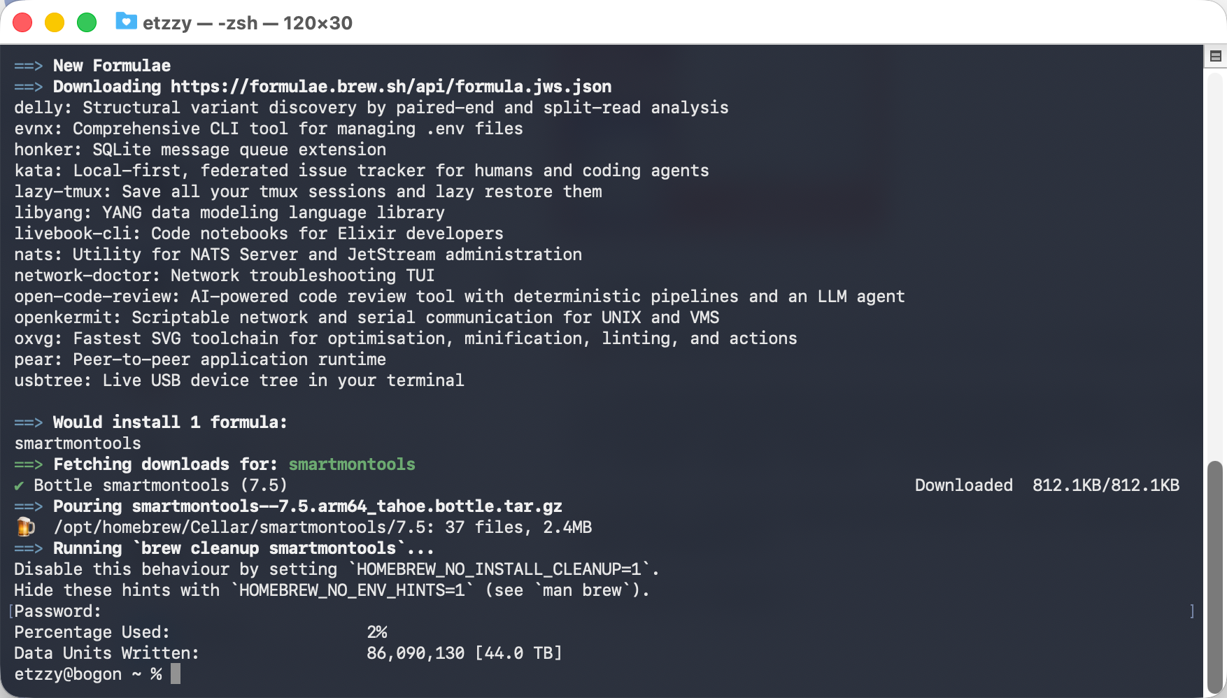
Task: Click the green full screen button
Action: click(87, 22)
